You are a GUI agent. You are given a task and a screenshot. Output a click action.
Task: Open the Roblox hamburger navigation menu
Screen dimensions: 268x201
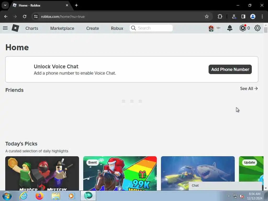click(5, 28)
